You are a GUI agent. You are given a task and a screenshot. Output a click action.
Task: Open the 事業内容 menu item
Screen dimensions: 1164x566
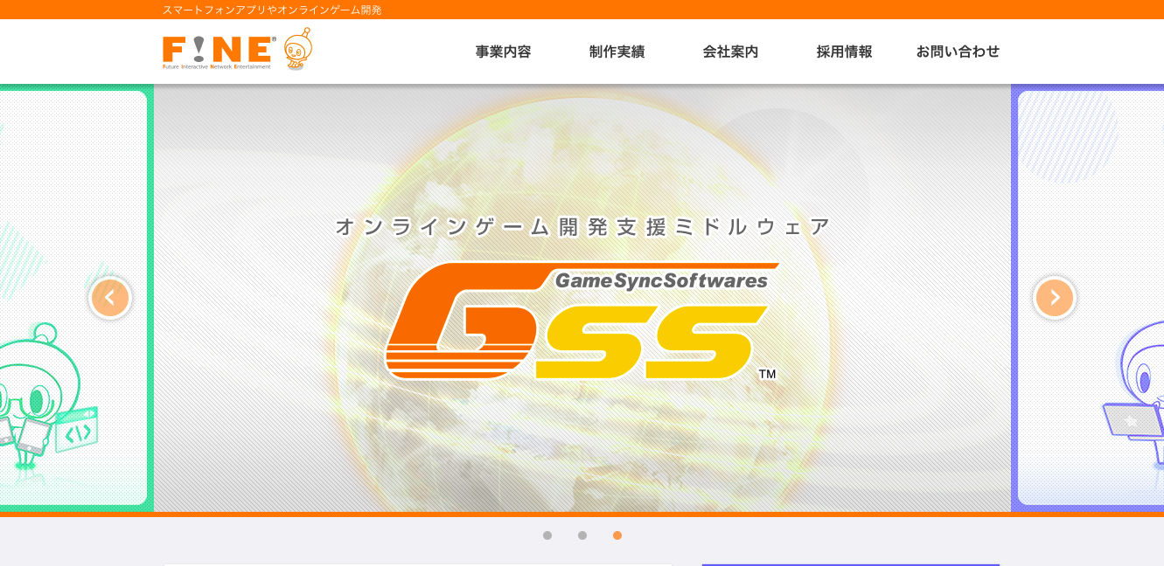point(503,52)
